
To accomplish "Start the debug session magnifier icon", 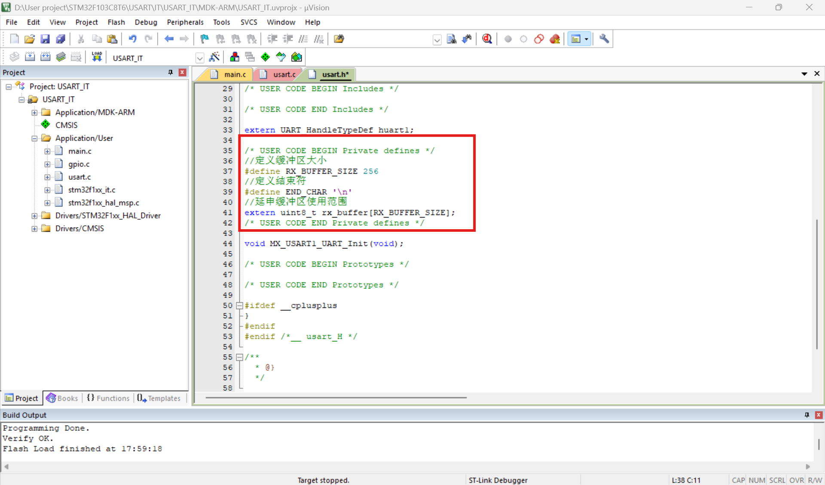I will coord(487,39).
